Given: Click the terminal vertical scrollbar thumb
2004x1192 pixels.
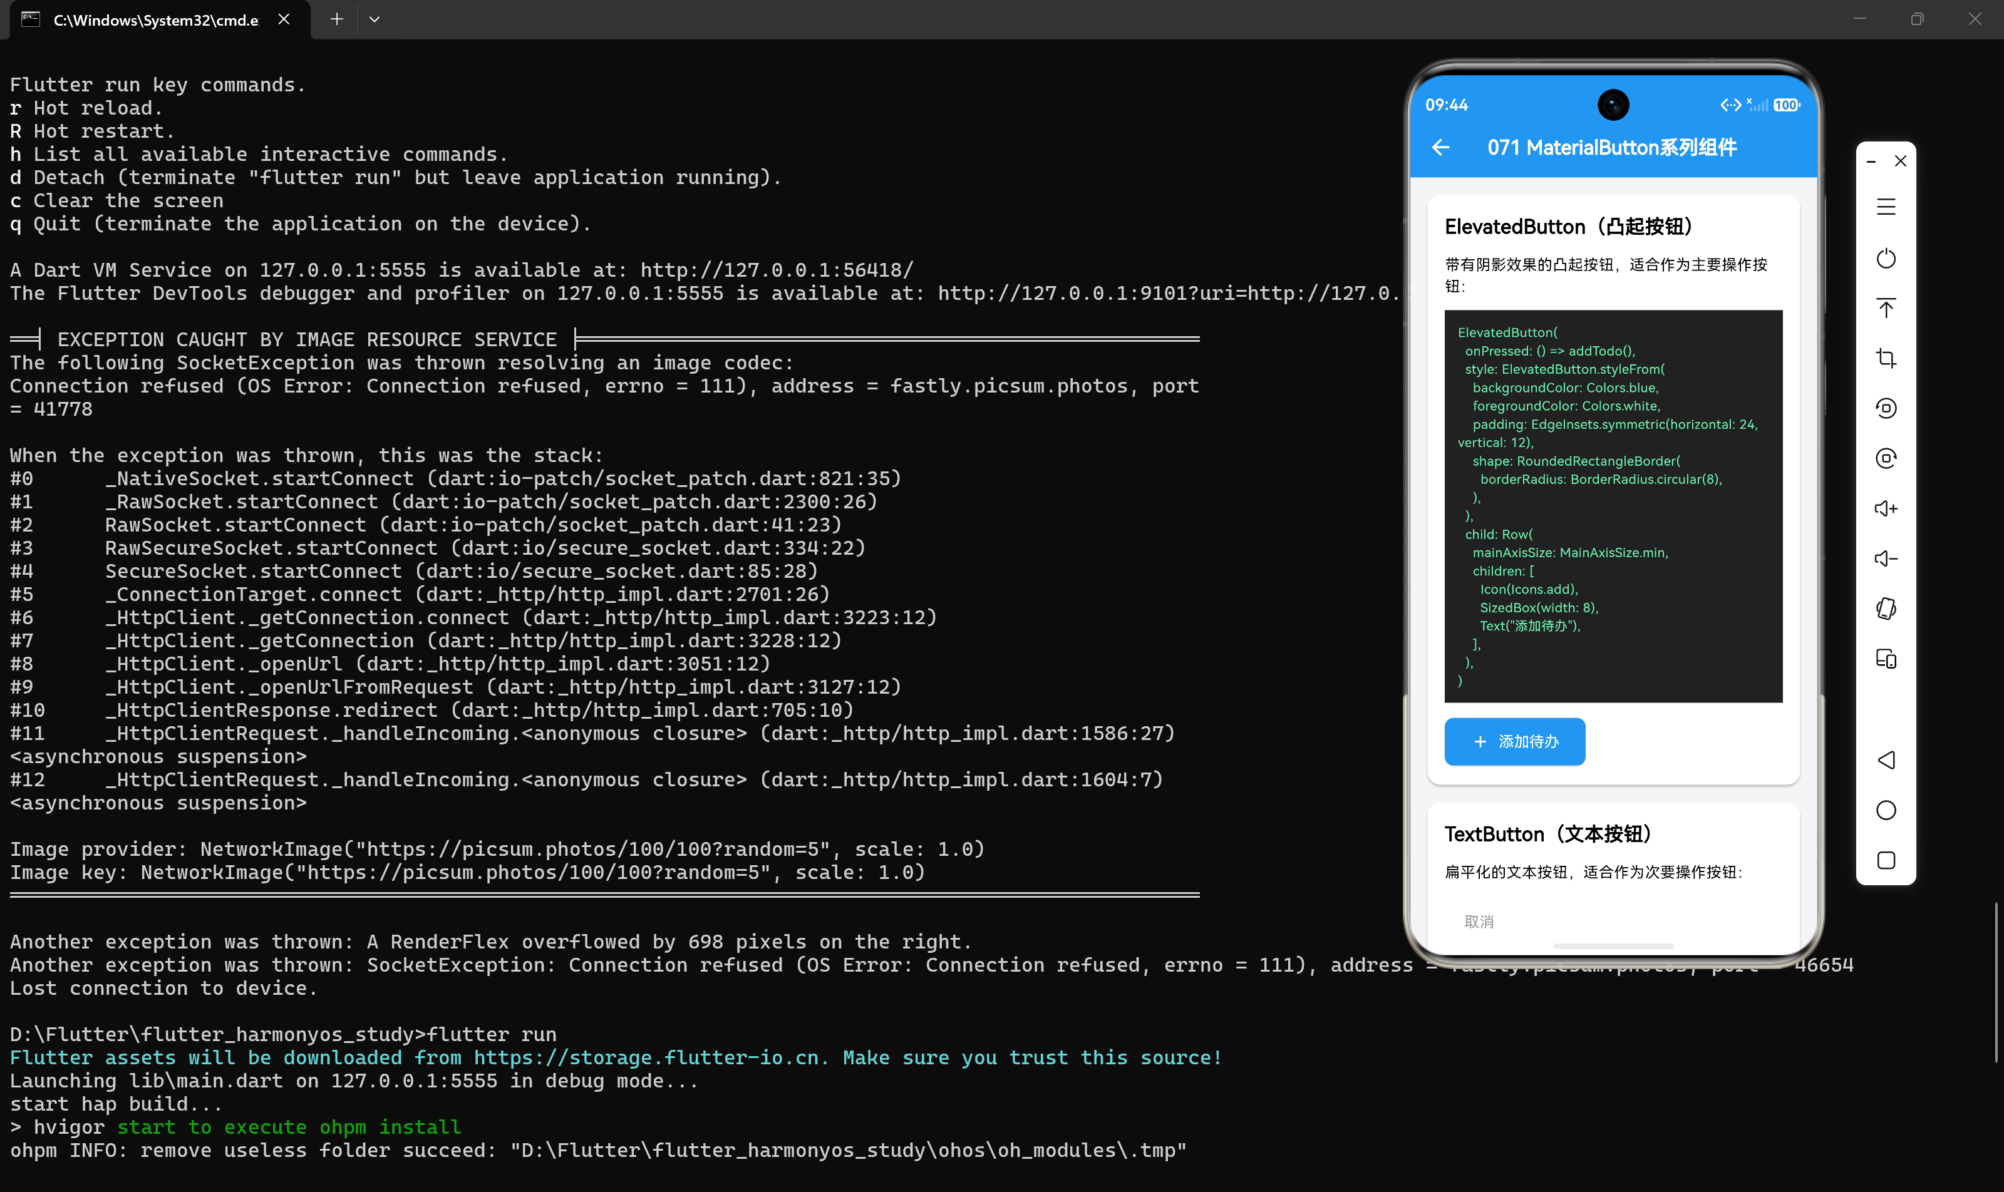Looking at the screenshot, I should tap(1995, 982).
